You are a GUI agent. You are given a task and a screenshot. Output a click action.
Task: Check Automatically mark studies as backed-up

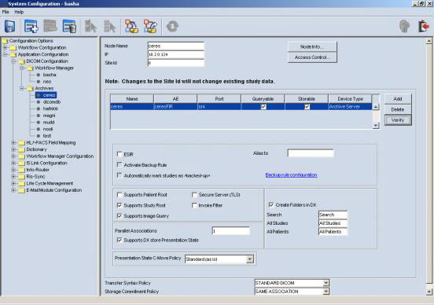(120, 175)
